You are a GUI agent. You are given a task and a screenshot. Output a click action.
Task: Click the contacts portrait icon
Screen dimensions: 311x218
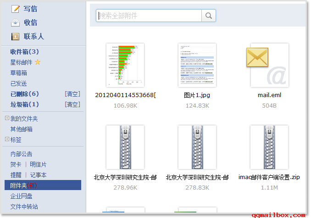(x=15, y=37)
